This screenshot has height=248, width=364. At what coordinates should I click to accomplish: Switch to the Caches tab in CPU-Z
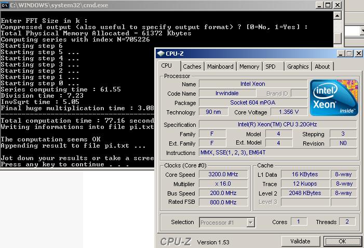[192, 67]
